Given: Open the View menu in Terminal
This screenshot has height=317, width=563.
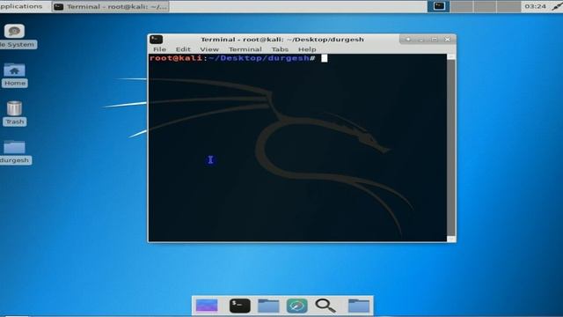Looking at the screenshot, I should tap(209, 49).
